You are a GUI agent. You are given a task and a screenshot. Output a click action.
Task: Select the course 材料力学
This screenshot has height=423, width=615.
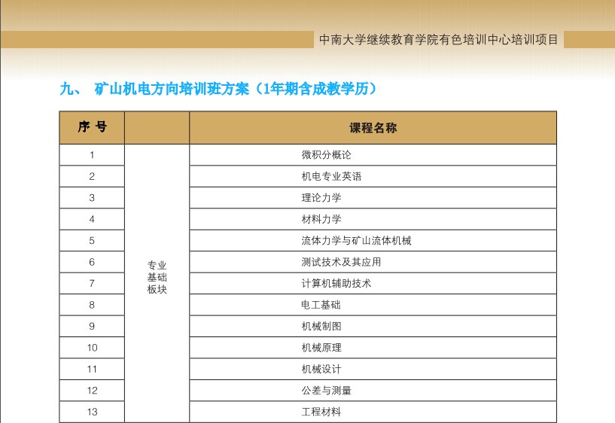click(321, 219)
